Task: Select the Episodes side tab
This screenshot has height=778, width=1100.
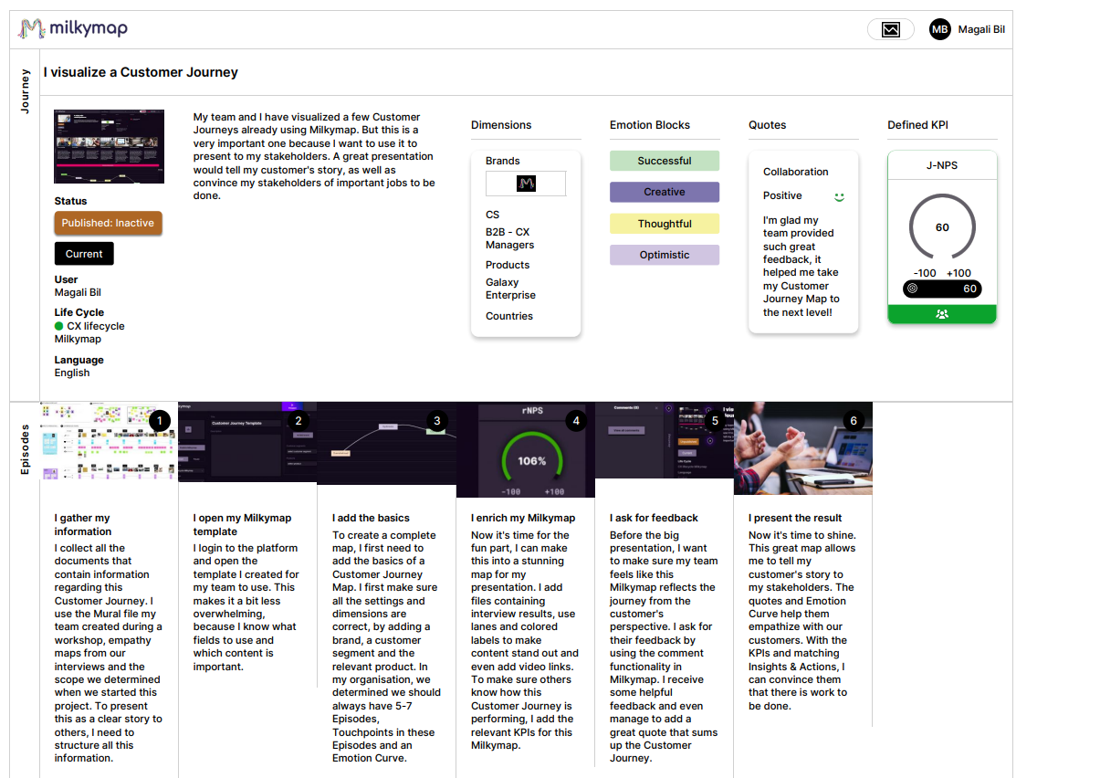Action: [25, 449]
